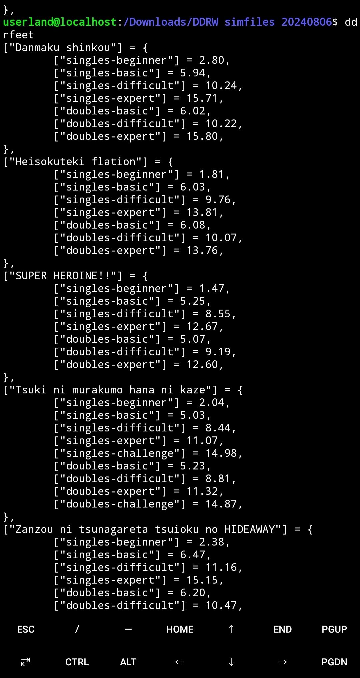Toggle the ALT modifier key

point(128,662)
